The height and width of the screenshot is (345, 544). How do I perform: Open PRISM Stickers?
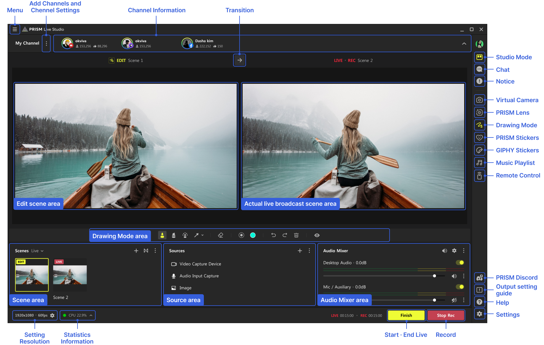click(x=479, y=137)
